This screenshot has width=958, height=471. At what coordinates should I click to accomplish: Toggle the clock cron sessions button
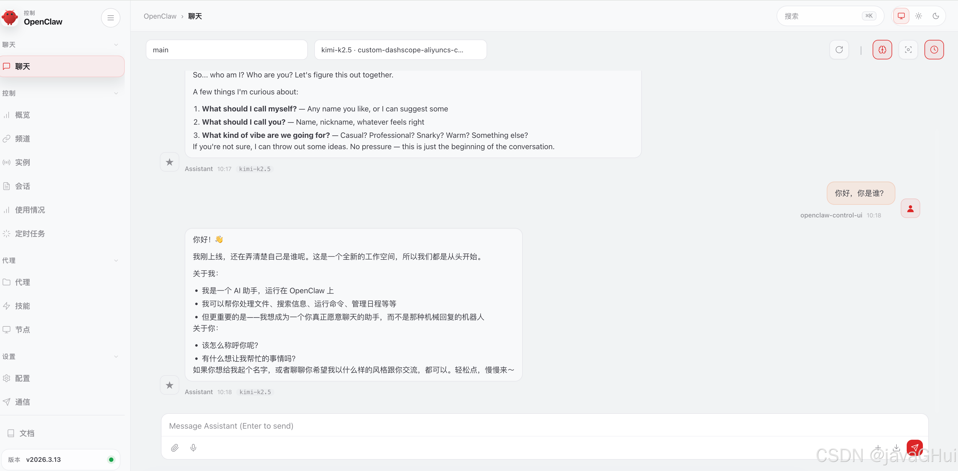coord(934,50)
